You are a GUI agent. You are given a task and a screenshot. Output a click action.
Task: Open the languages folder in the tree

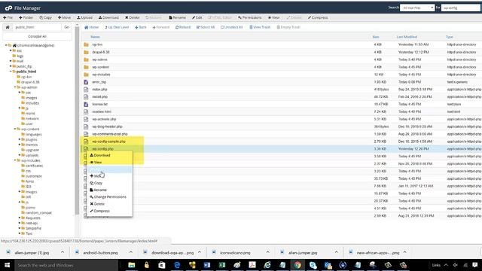32,134
